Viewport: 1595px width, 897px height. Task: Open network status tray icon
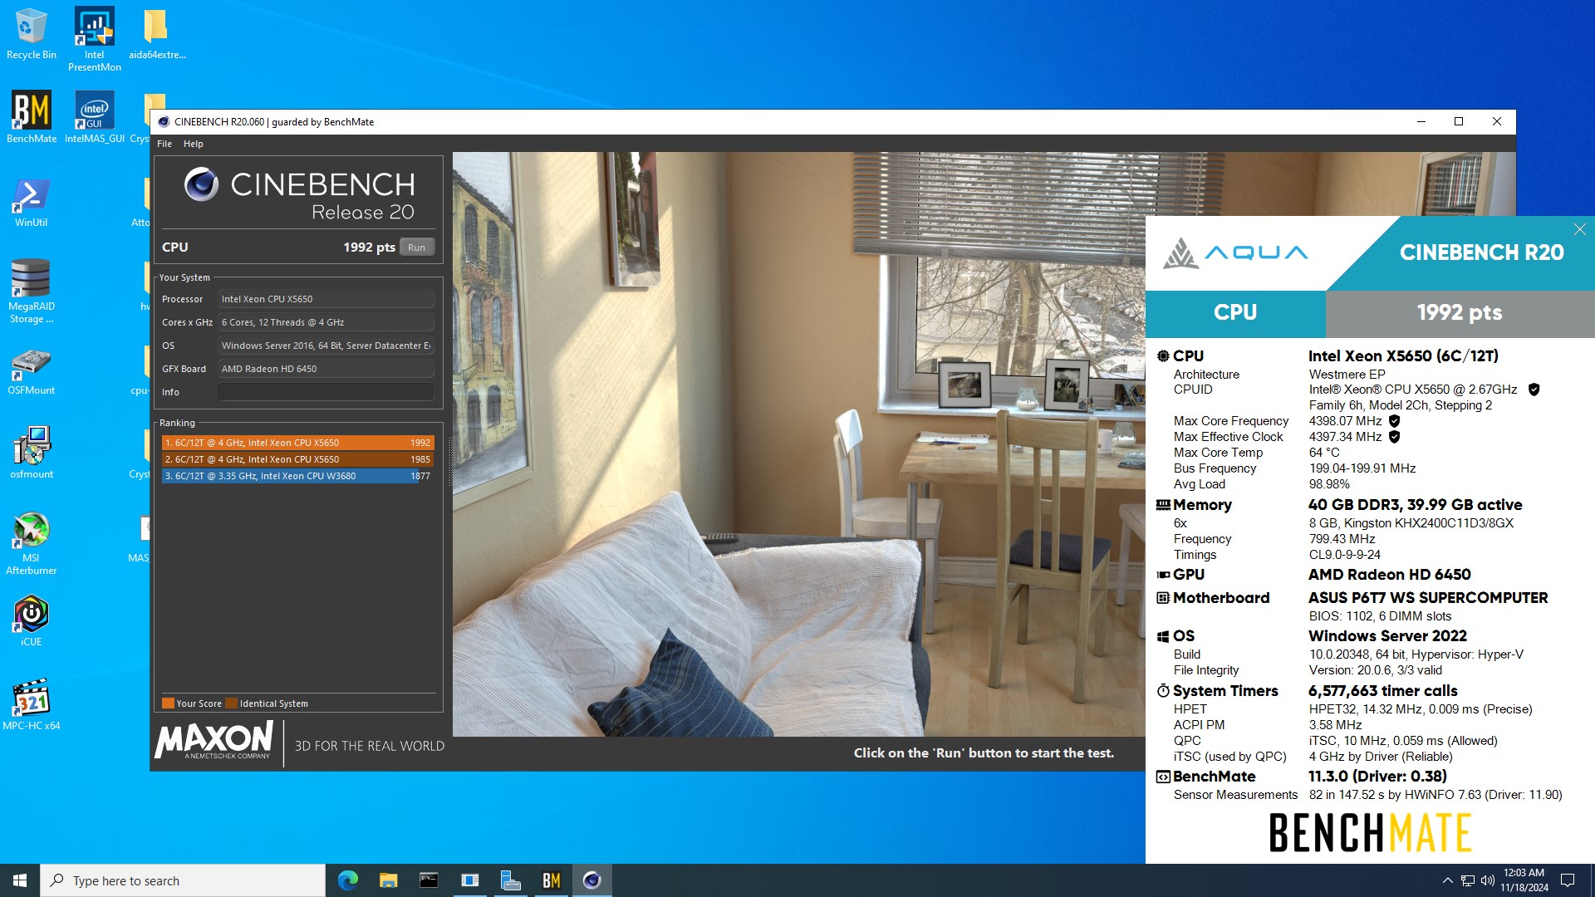click(x=1468, y=880)
